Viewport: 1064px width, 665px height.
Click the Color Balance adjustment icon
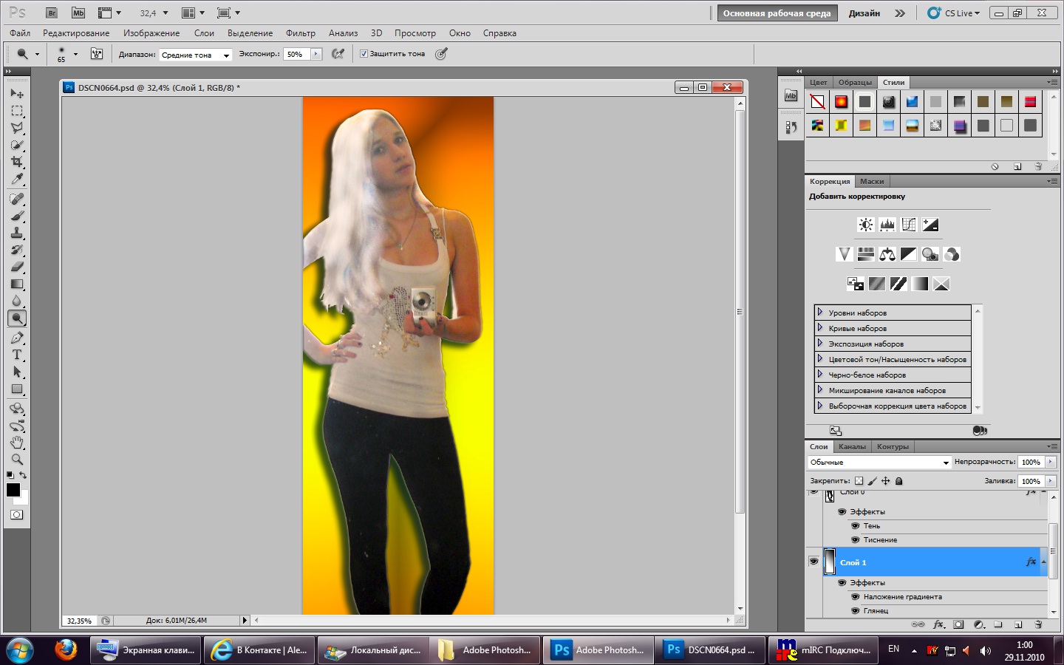click(x=887, y=254)
